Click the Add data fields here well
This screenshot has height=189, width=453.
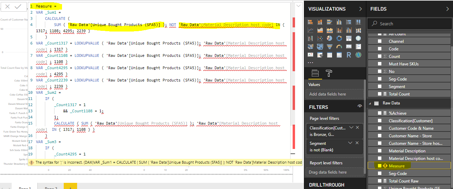[334, 94]
